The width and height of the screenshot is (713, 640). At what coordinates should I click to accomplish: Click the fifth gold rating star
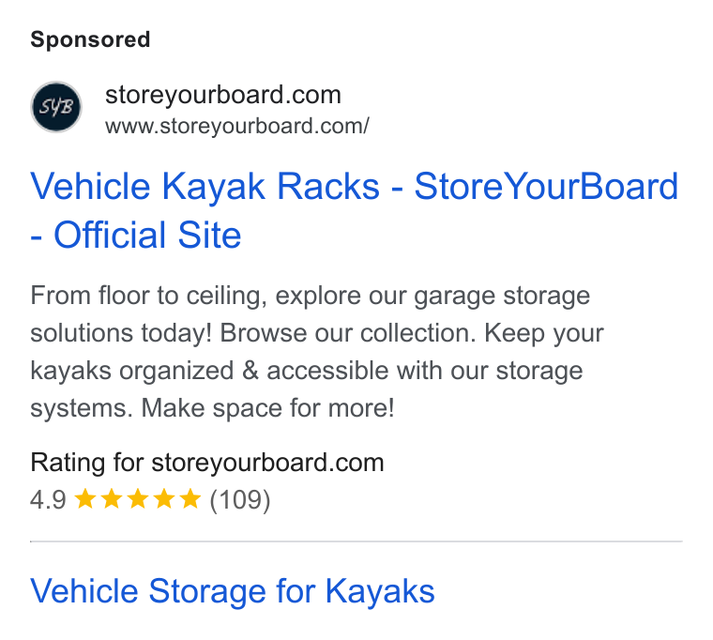click(190, 498)
